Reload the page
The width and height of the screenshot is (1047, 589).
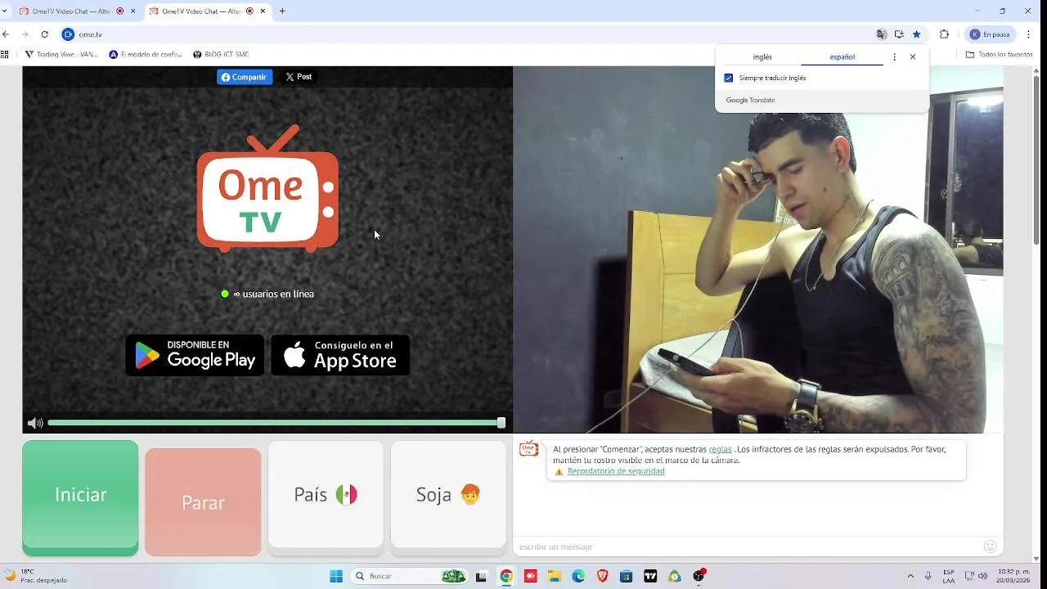coord(45,34)
